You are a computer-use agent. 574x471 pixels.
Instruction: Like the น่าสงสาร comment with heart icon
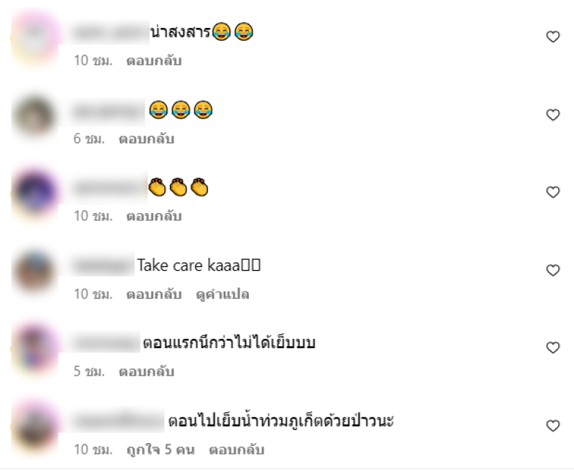(x=552, y=37)
